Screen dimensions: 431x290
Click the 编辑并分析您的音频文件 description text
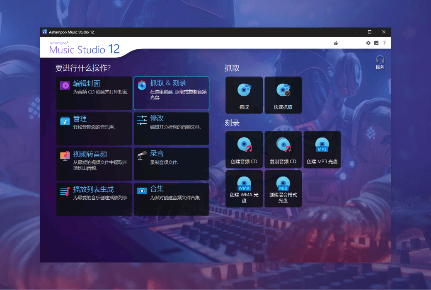pos(175,127)
